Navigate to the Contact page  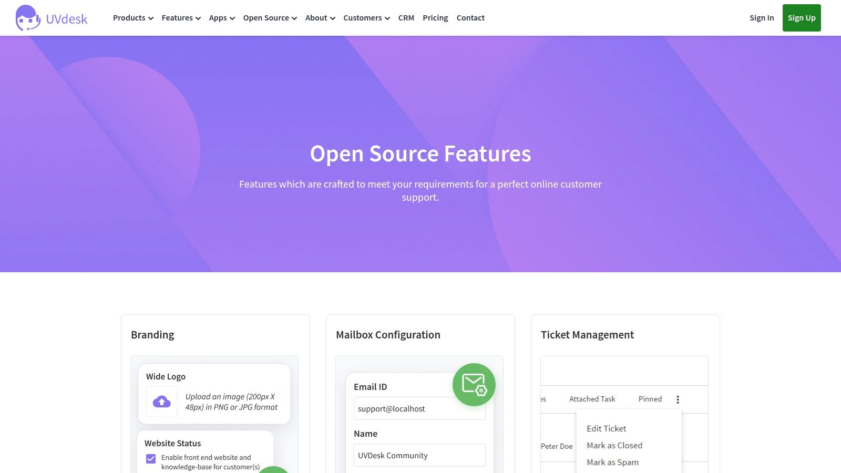(x=470, y=18)
